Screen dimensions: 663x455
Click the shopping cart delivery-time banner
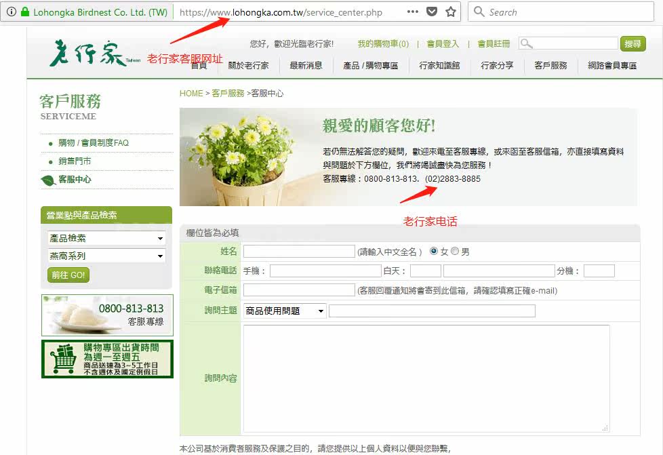[107, 359]
